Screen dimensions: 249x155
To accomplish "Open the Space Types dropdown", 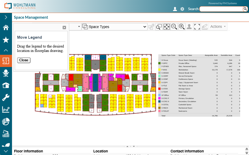I will click(114, 27).
